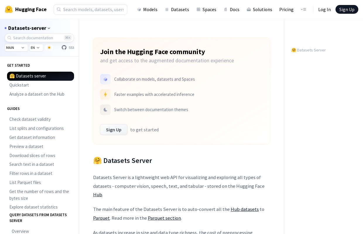Open the GitHub repository icon link
Viewport: 363px width, 234px height.
coord(64,47)
